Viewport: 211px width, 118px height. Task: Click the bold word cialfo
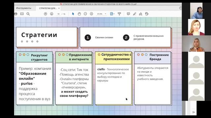pyautogui.click(x=101, y=69)
